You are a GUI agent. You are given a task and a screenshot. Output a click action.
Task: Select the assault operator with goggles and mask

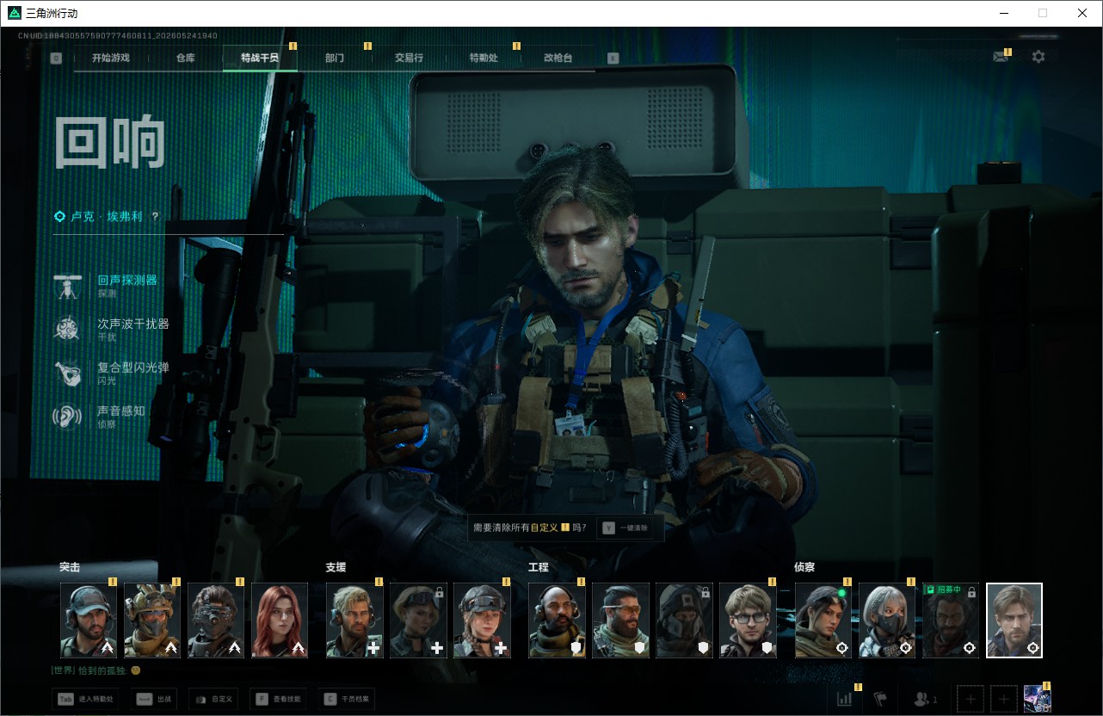pos(152,620)
